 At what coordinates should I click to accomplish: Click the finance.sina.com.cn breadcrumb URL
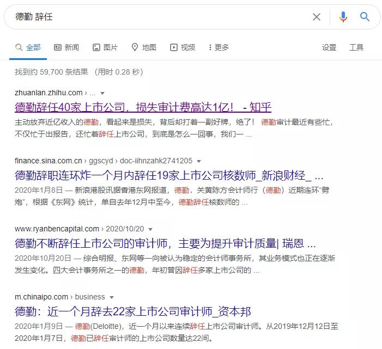pos(104,161)
